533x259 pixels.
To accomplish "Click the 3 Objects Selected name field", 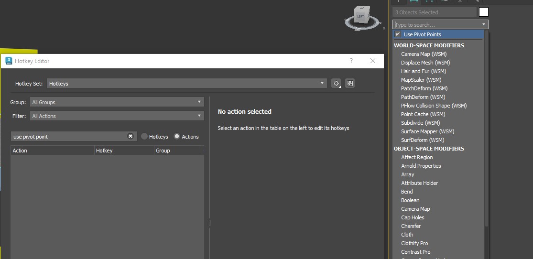I will pyautogui.click(x=434, y=12).
